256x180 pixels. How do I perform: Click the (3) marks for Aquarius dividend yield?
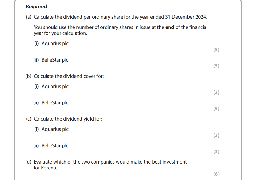pos(216,135)
